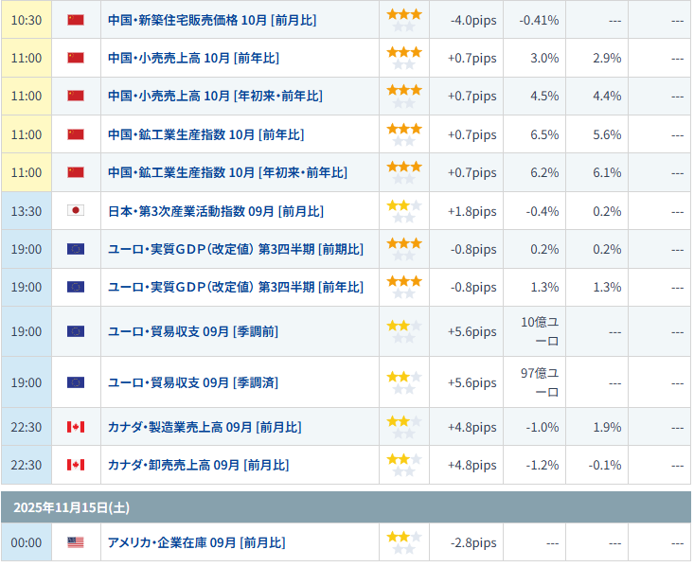Click China flag in the 小売売上高 [前年比] row
This screenshot has height=567, width=694.
pos(76,58)
